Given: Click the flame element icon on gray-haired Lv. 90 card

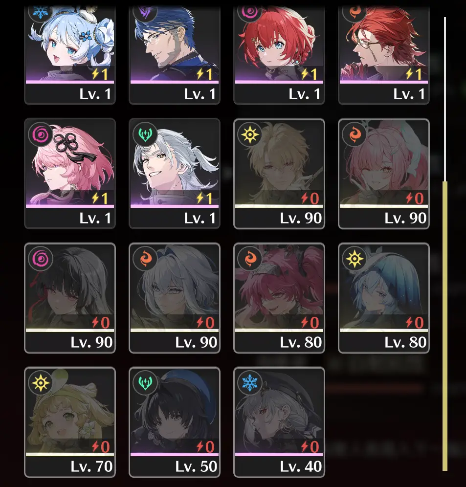Looking at the screenshot, I should coord(145,259).
